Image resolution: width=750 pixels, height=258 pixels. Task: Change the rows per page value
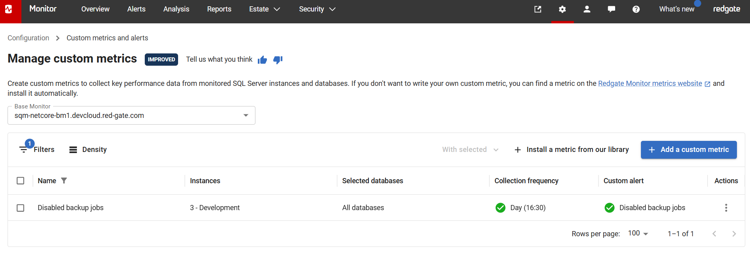tap(638, 233)
